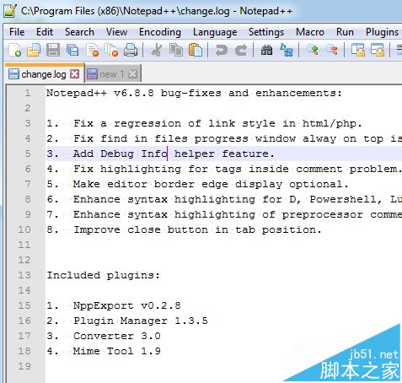Screen dimensions: 402x383
Task: Click the Undo arrow icon
Action: [x=222, y=51]
